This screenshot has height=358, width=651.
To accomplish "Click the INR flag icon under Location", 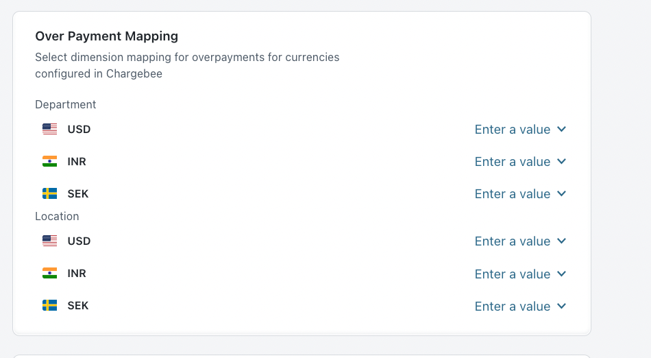I will point(49,273).
